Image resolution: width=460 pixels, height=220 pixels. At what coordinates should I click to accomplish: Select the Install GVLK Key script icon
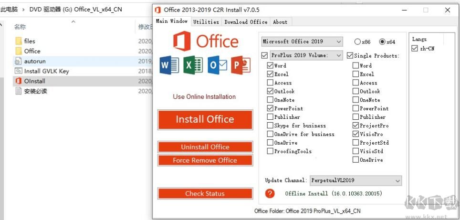pyautogui.click(x=19, y=71)
